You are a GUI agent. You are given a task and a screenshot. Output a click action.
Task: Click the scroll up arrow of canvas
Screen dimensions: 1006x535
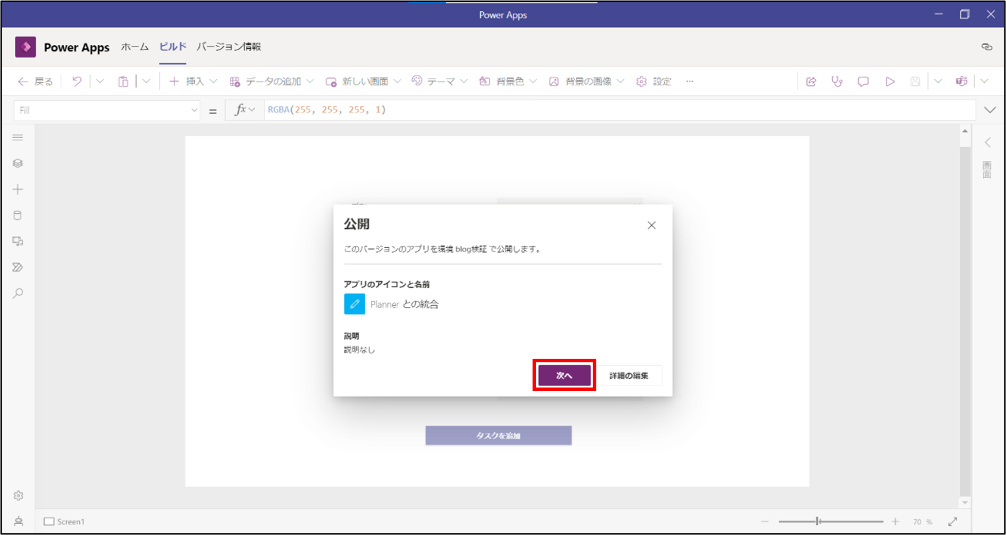[965, 131]
